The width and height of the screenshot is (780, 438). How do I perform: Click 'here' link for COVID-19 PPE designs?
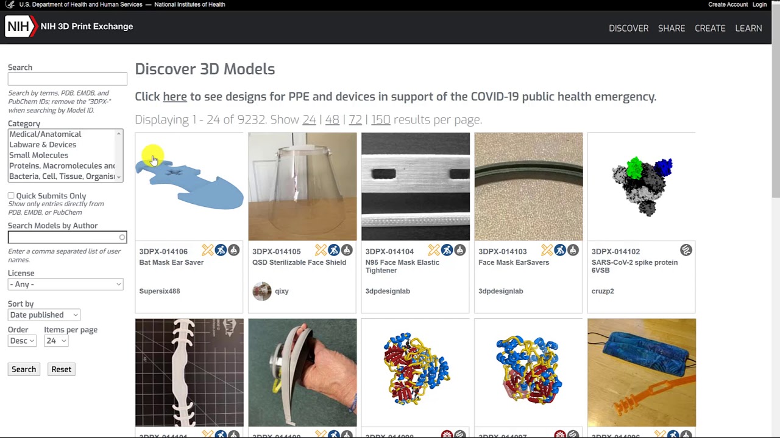click(175, 97)
